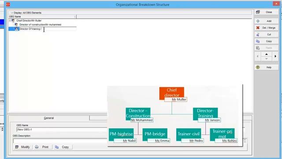
Task: Click the Help question mark icon
Action: click(x=258, y=68)
